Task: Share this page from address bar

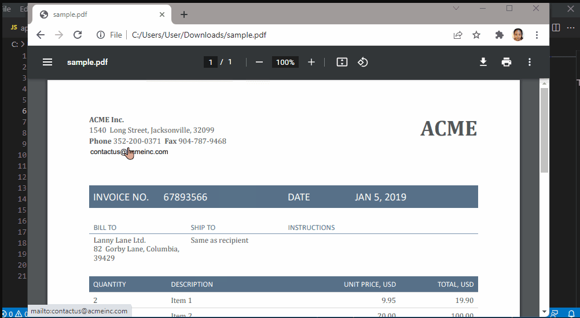Action: coord(458,35)
